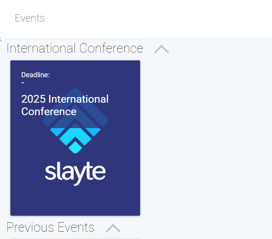Screen dimensions: 272x239
Task: Click the "2025 International" title line on card
Action: [x=65, y=99]
